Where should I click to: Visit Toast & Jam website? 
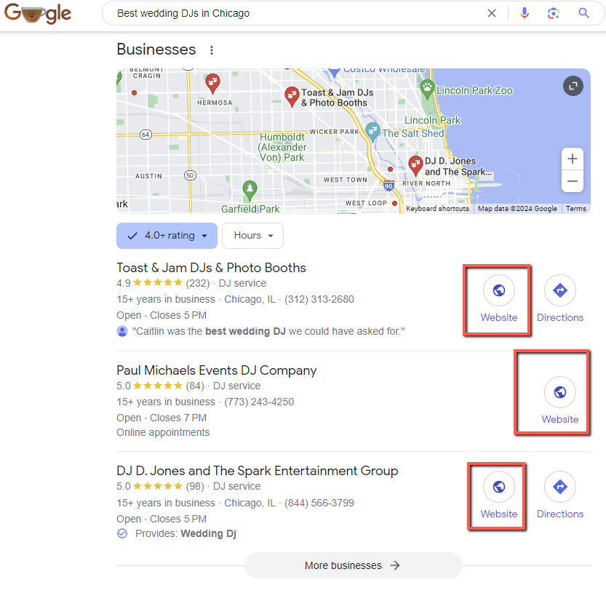tap(498, 298)
